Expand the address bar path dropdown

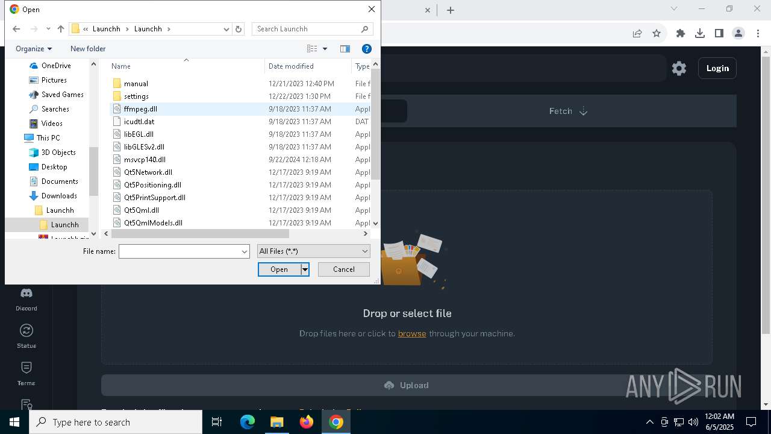(x=226, y=29)
